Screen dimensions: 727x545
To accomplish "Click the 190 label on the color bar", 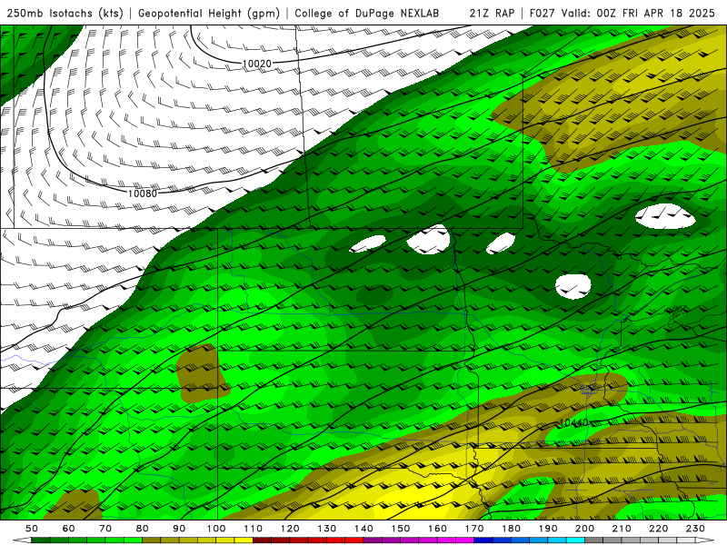I will click(548, 529).
